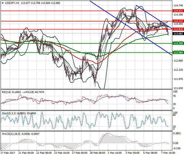Click the 7 Mar 16:00 time label

168,153
